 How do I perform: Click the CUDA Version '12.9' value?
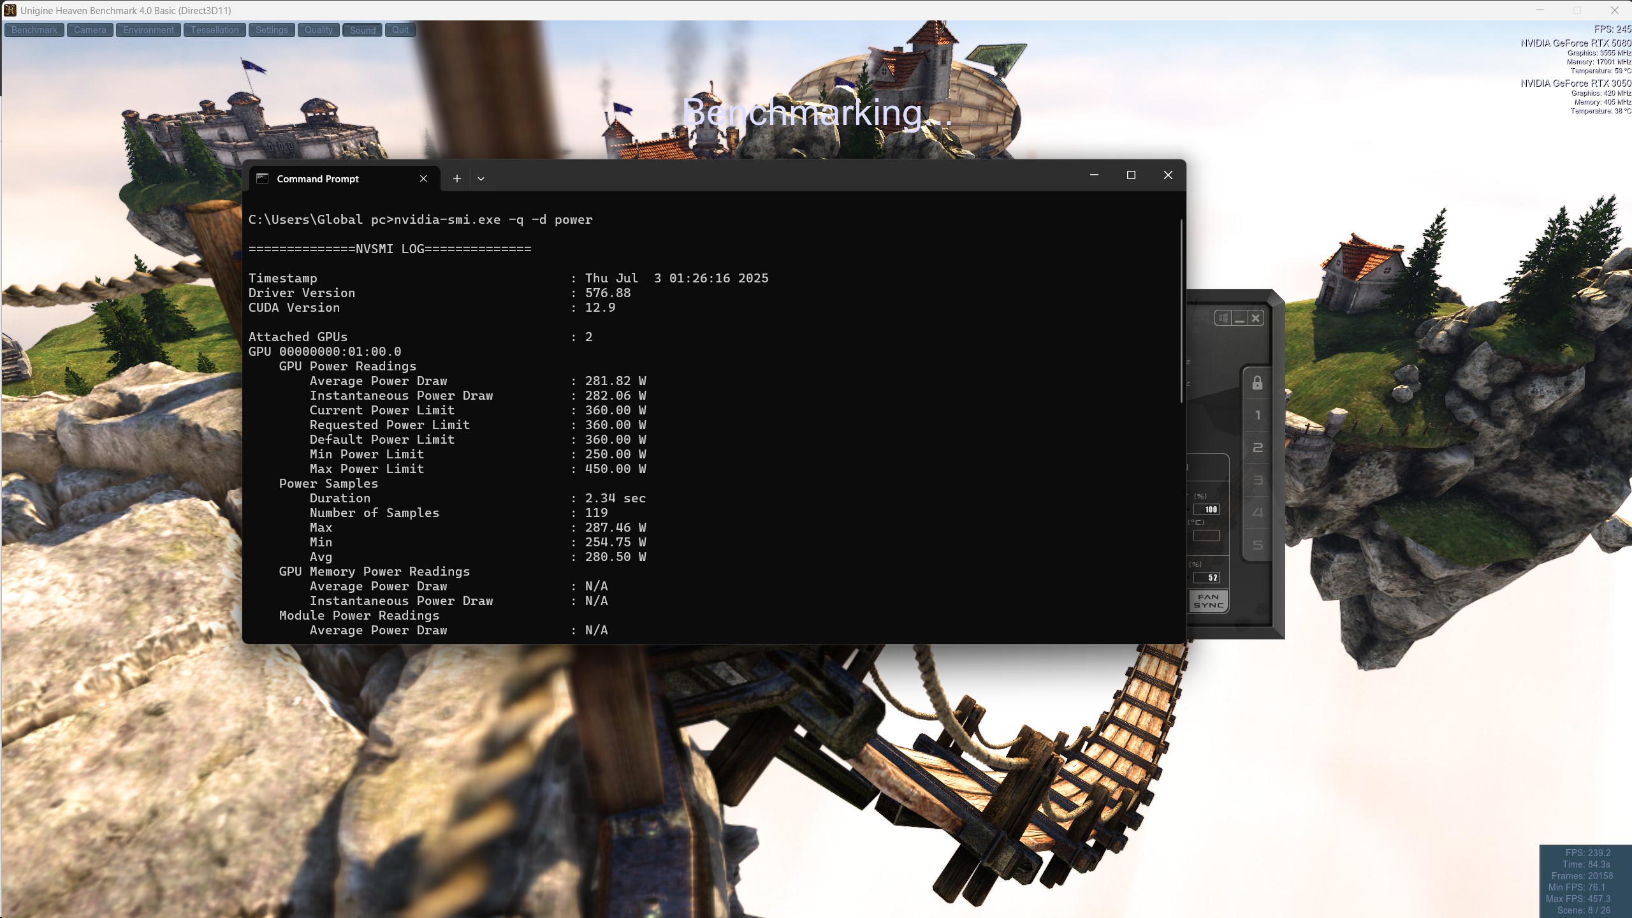(x=601, y=308)
